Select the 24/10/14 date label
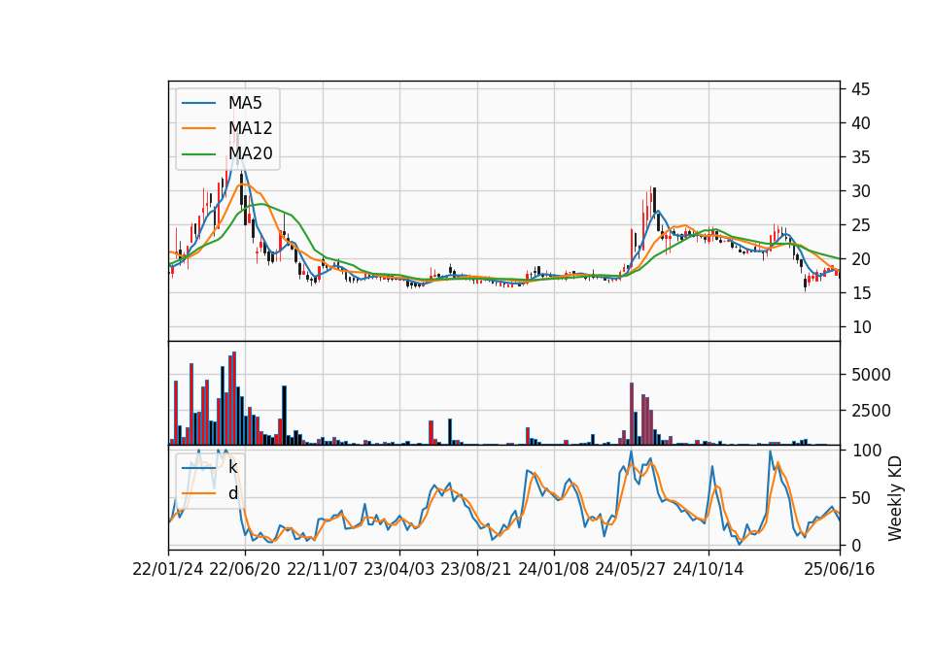This screenshot has width=933, height=670. tap(708, 569)
